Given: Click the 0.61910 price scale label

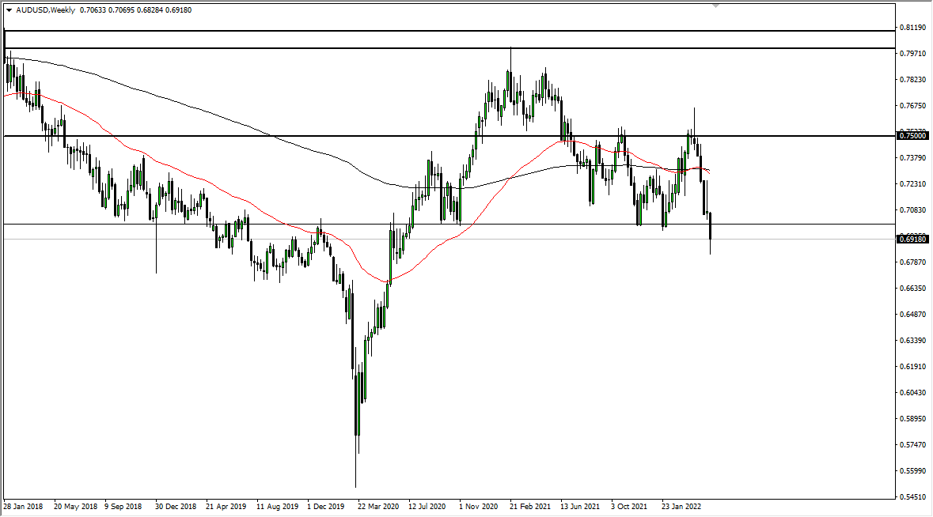Looking at the screenshot, I should [912, 367].
